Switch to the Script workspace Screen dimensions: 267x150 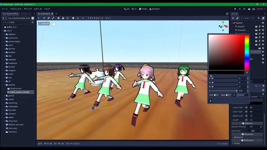143,9
